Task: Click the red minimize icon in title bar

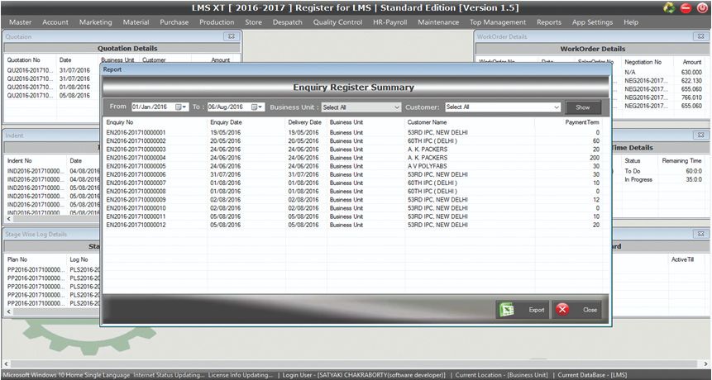Action: pos(686,7)
